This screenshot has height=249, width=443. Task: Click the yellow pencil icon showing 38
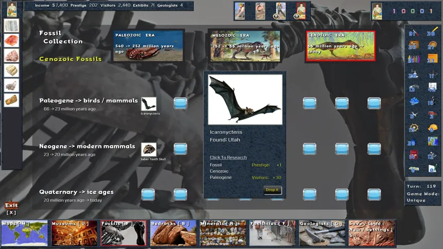coord(432,32)
